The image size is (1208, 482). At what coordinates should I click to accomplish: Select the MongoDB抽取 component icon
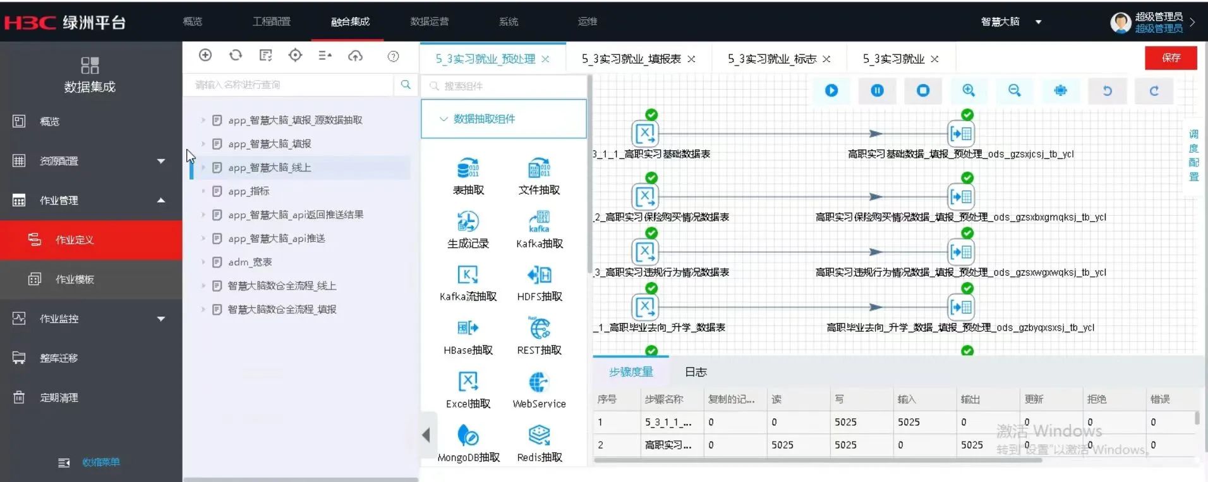point(468,435)
